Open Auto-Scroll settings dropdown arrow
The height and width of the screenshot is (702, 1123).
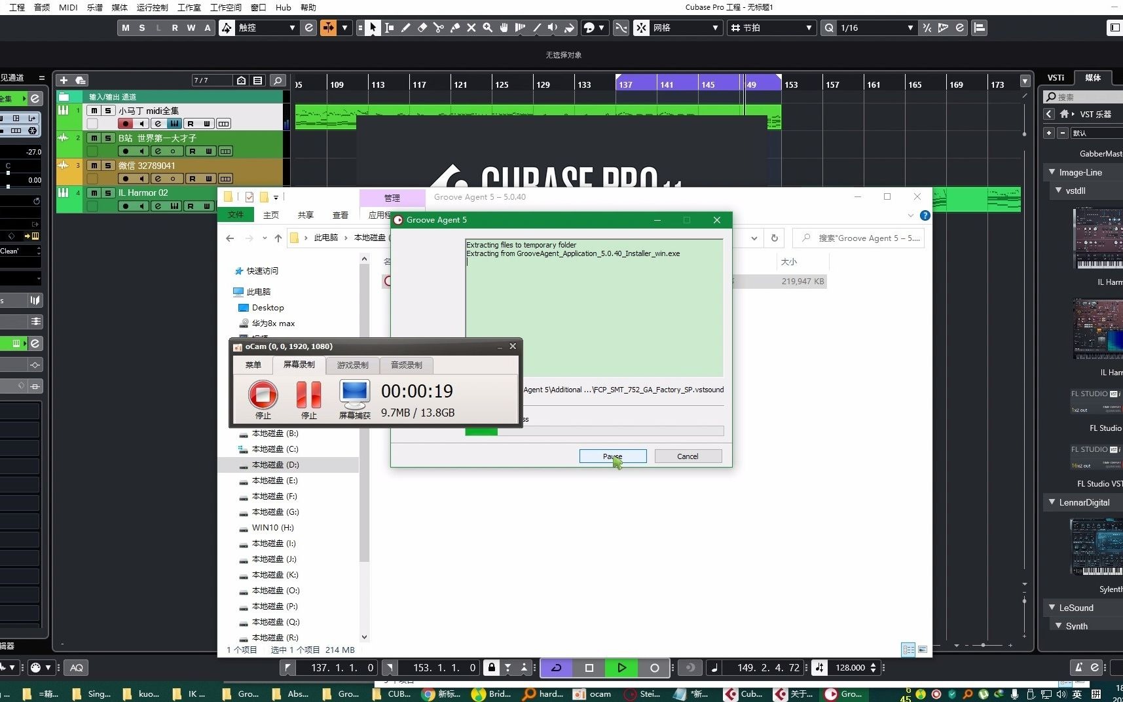coord(344,28)
